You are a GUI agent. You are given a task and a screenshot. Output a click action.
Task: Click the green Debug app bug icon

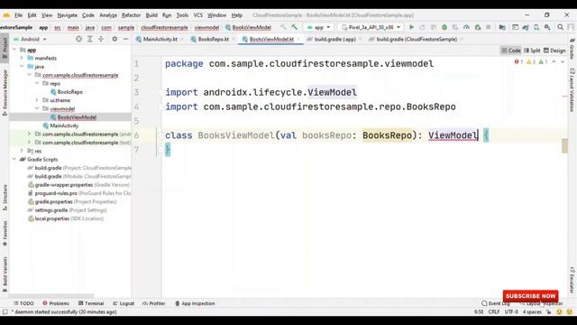[444, 27]
